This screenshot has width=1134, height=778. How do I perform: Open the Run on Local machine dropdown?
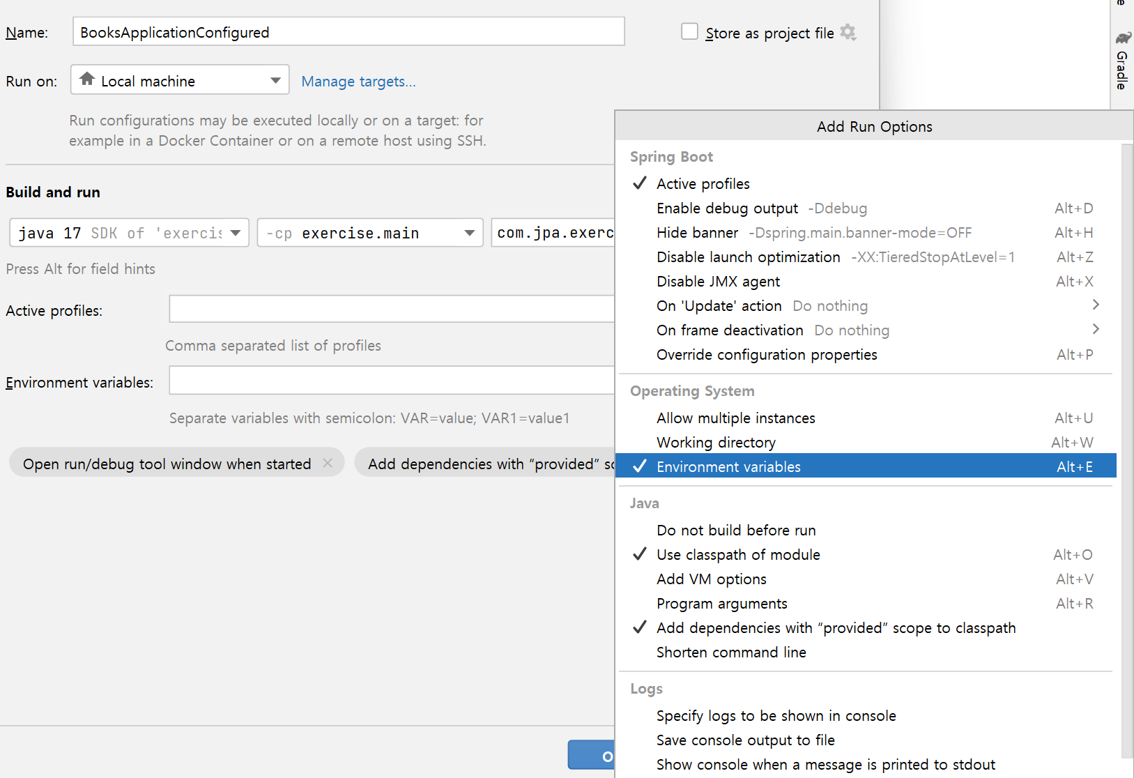(180, 80)
